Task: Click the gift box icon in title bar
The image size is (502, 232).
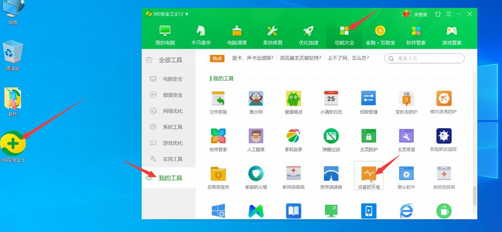Action: [x=406, y=14]
